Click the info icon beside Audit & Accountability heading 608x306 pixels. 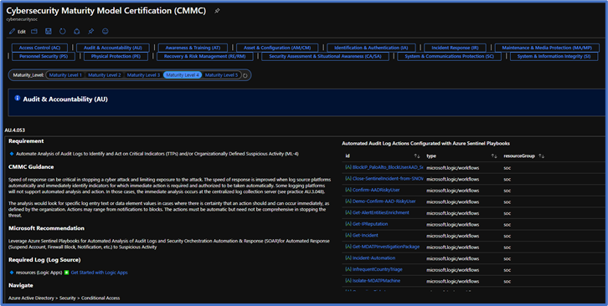point(17,99)
